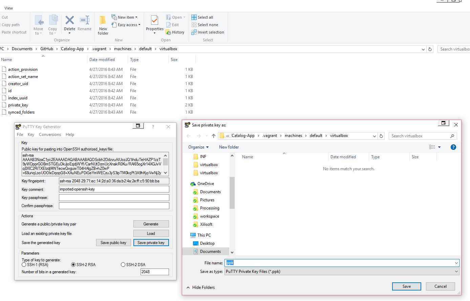
Task: Click Save private key button
Action: pyautogui.click(x=151, y=243)
